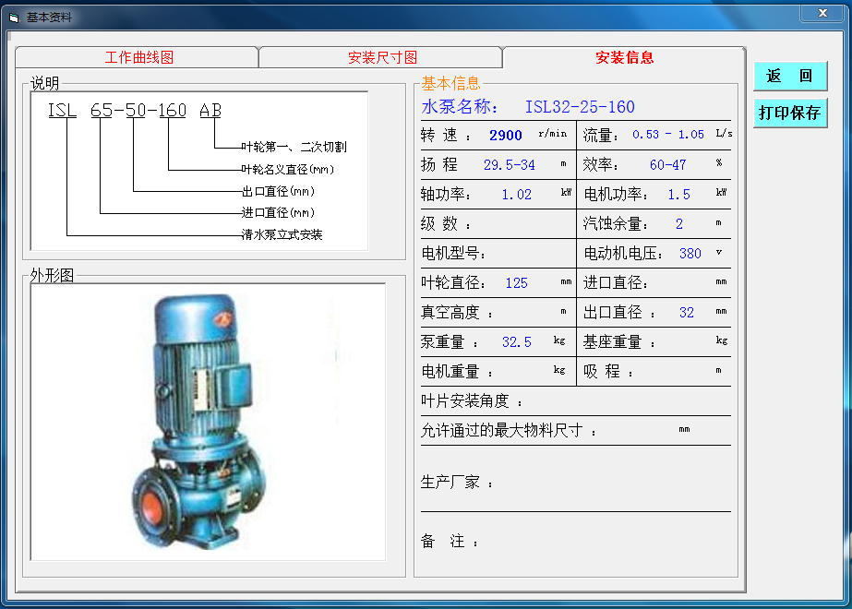
Task: Click efficiency value 60-47
Action: tap(667, 165)
